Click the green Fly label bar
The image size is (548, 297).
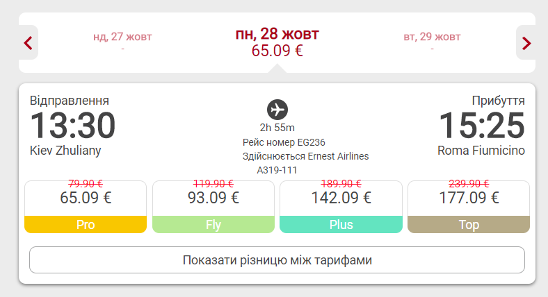pos(213,225)
